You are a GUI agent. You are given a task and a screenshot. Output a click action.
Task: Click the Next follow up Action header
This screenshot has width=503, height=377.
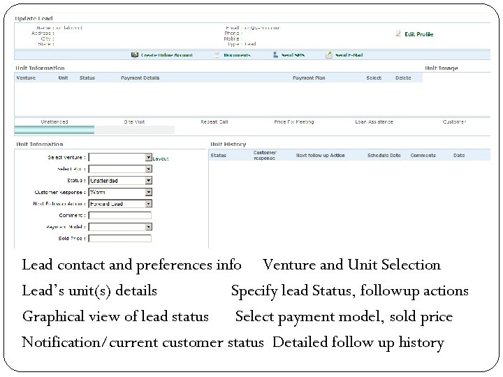tap(320, 155)
